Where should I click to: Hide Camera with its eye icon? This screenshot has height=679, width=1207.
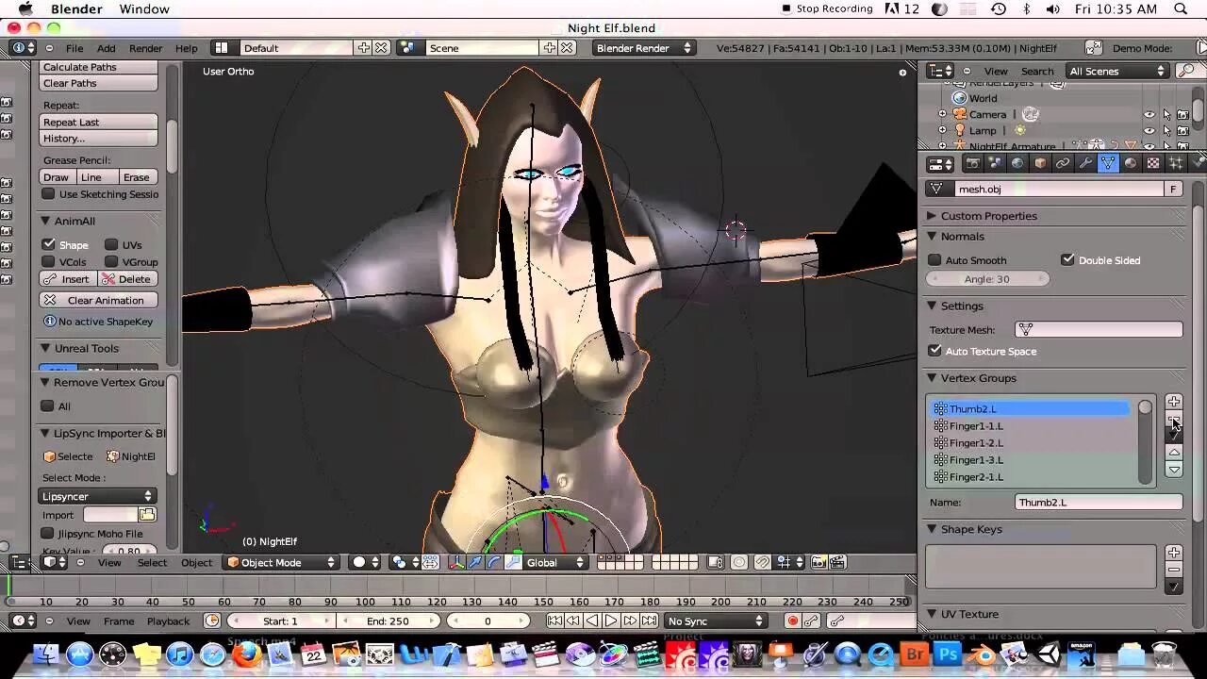(x=1149, y=115)
